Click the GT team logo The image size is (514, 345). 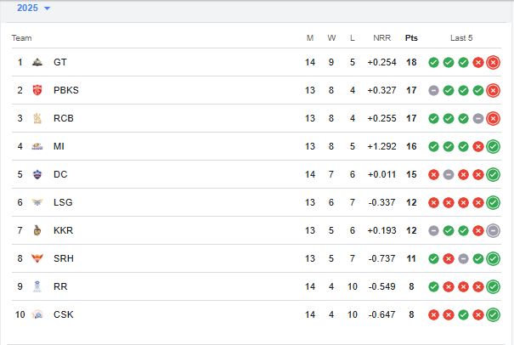[37, 62]
